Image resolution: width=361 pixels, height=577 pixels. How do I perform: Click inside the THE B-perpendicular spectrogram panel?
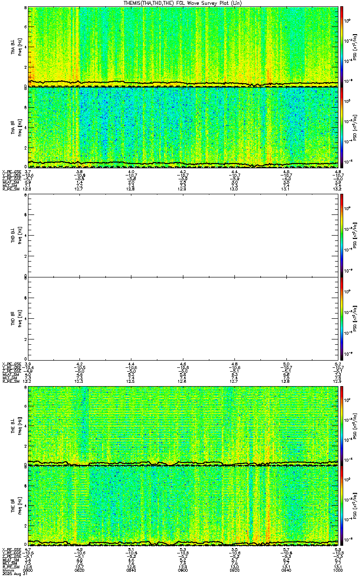[x=183, y=426]
